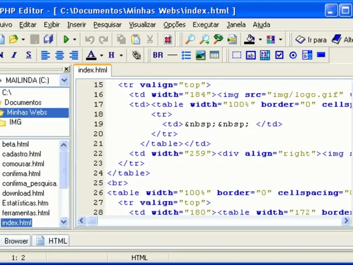Toggle italic formatting with the I icon
Image resolution: width=353 pixels, height=265 pixels.
15,55
